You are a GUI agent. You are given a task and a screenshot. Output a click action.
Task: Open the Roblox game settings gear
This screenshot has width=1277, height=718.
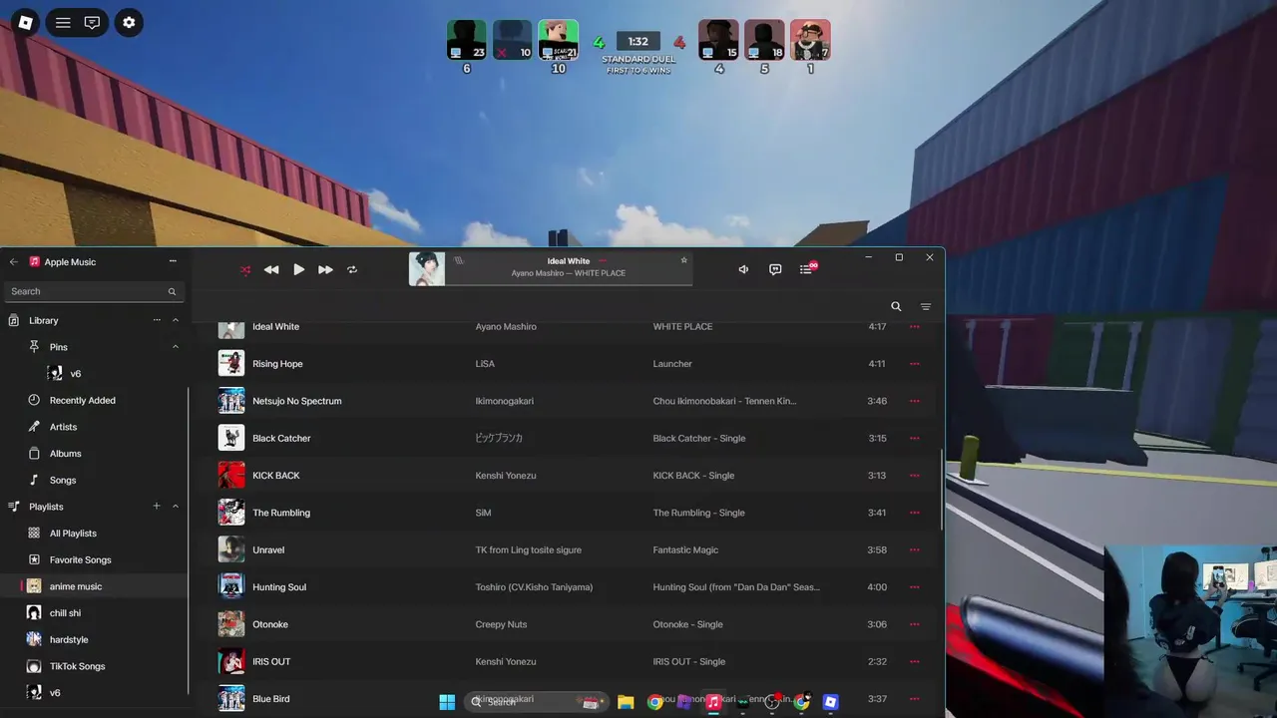click(x=129, y=22)
